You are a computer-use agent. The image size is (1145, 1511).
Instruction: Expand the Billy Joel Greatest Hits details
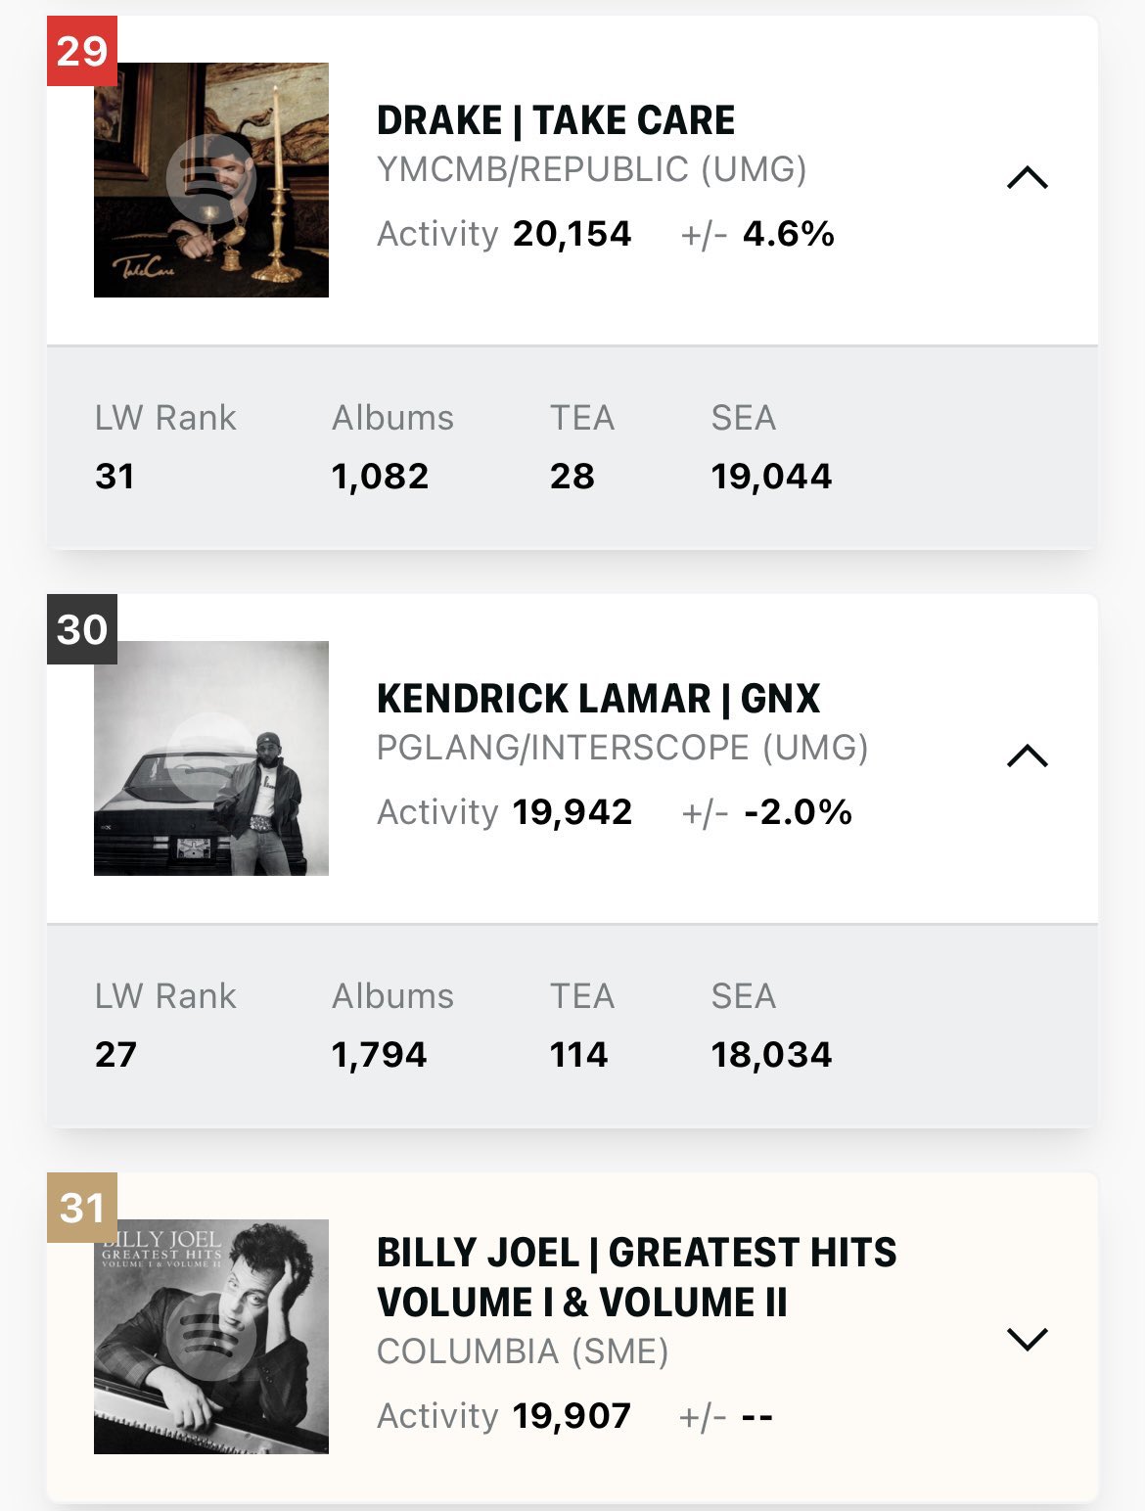[x=1028, y=1339]
